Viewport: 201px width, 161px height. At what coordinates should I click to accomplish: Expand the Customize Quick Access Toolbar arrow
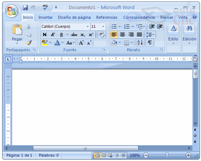(56, 7)
